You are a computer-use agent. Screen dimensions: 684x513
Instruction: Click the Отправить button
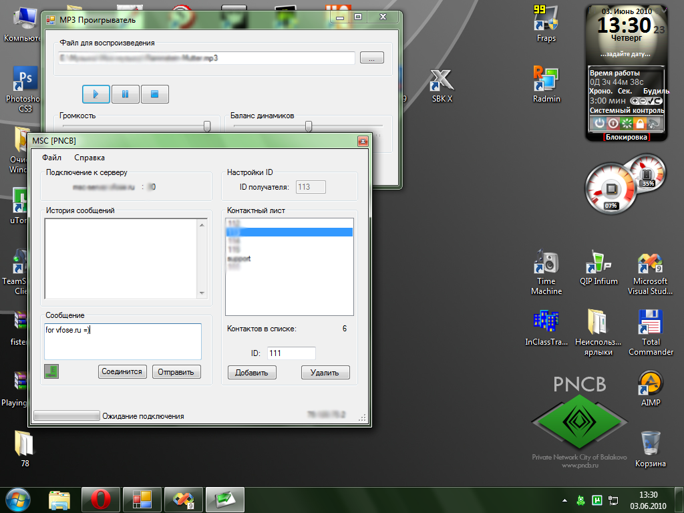coord(176,372)
